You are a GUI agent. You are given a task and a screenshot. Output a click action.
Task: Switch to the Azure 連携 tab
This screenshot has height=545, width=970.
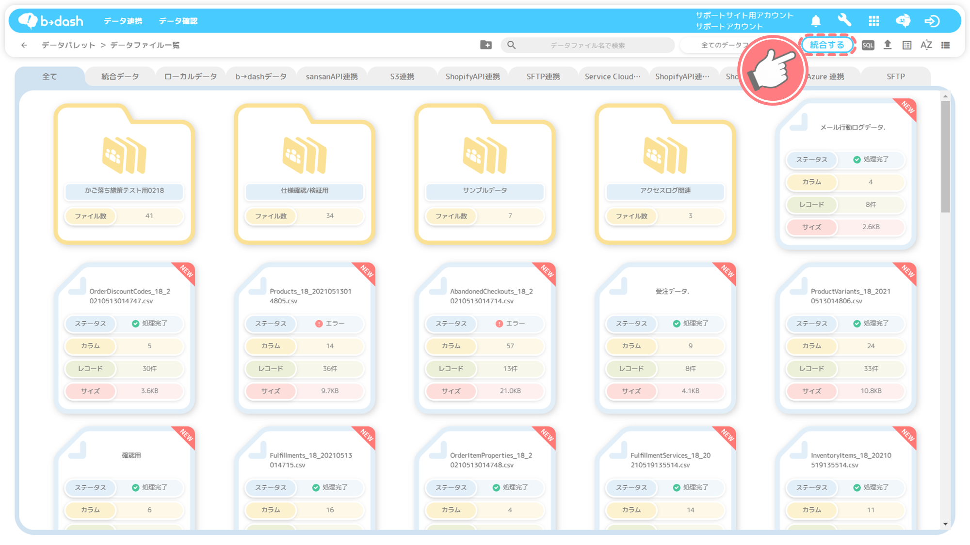[825, 77]
